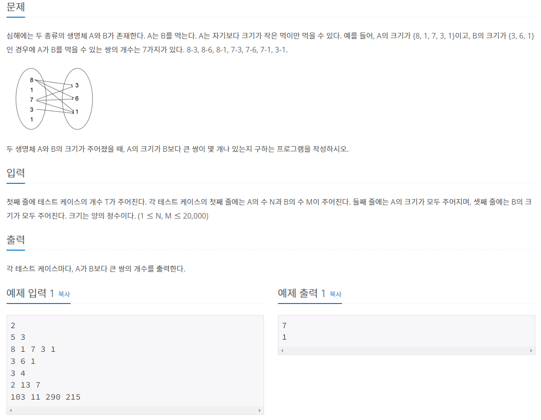Click the horizontal scrollbar track under output example
Viewport: 541px width, 420px height.
click(x=406, y=351)
